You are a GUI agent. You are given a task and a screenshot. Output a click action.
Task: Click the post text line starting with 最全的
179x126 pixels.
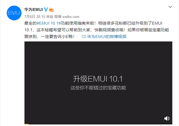tap(93, 23)
